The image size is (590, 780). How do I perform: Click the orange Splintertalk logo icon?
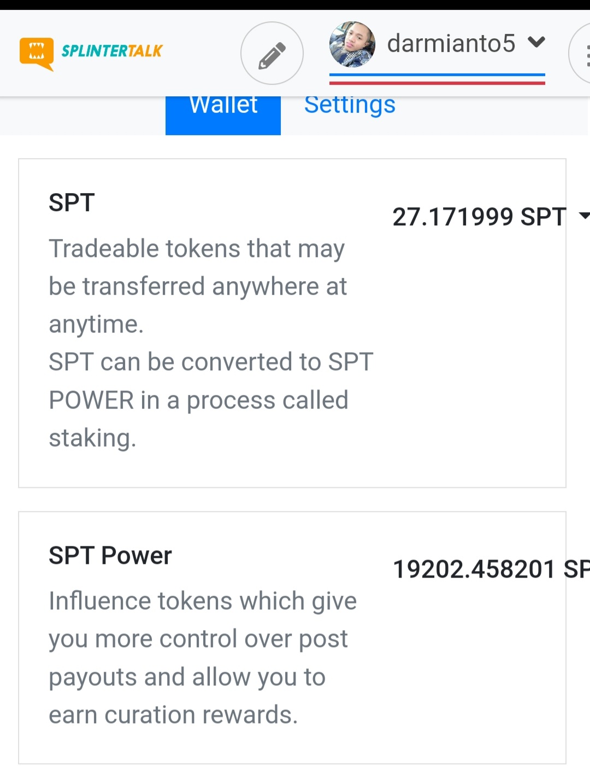(x=37, y=53)
